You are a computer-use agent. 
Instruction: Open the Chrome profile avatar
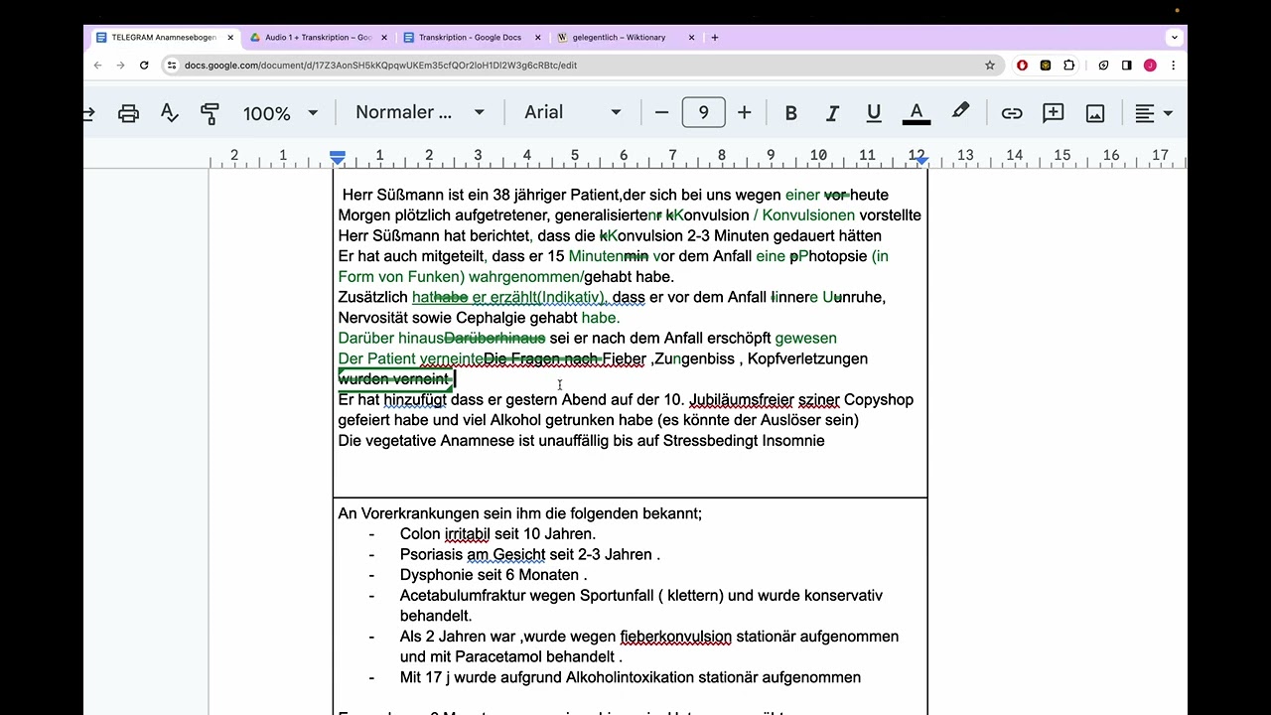click(x=1150, y=66)
